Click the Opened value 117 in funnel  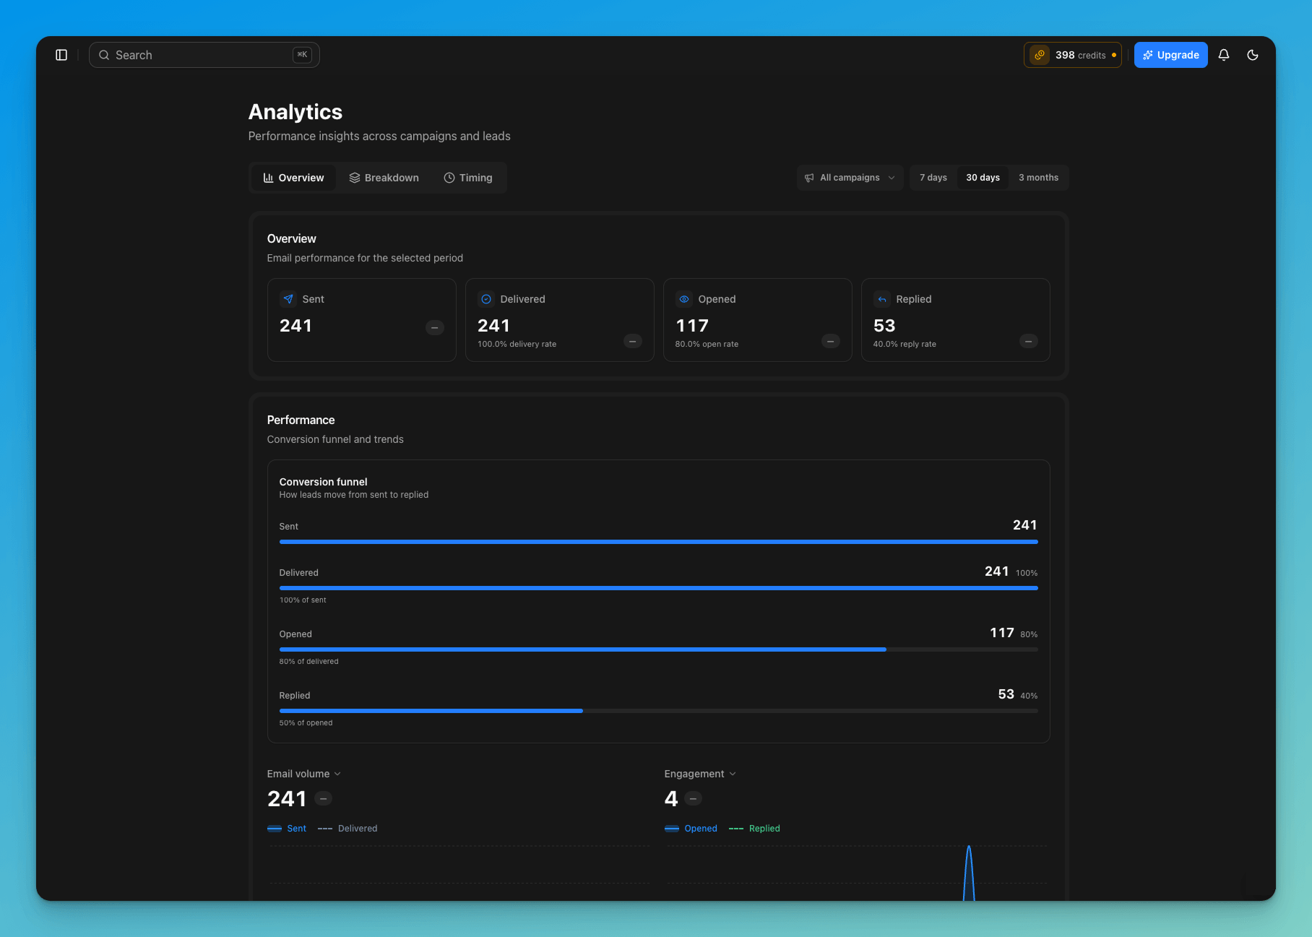coord(1001,633)
